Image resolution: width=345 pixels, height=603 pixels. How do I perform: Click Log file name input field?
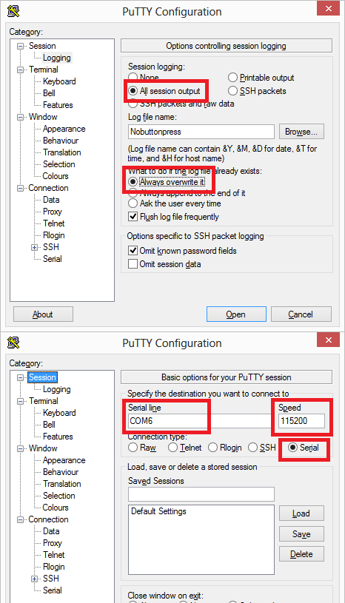tap(201, 132)
